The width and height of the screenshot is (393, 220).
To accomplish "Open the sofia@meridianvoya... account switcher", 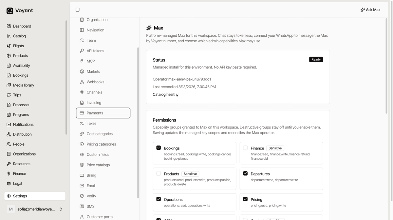I will tap(35, 209).
